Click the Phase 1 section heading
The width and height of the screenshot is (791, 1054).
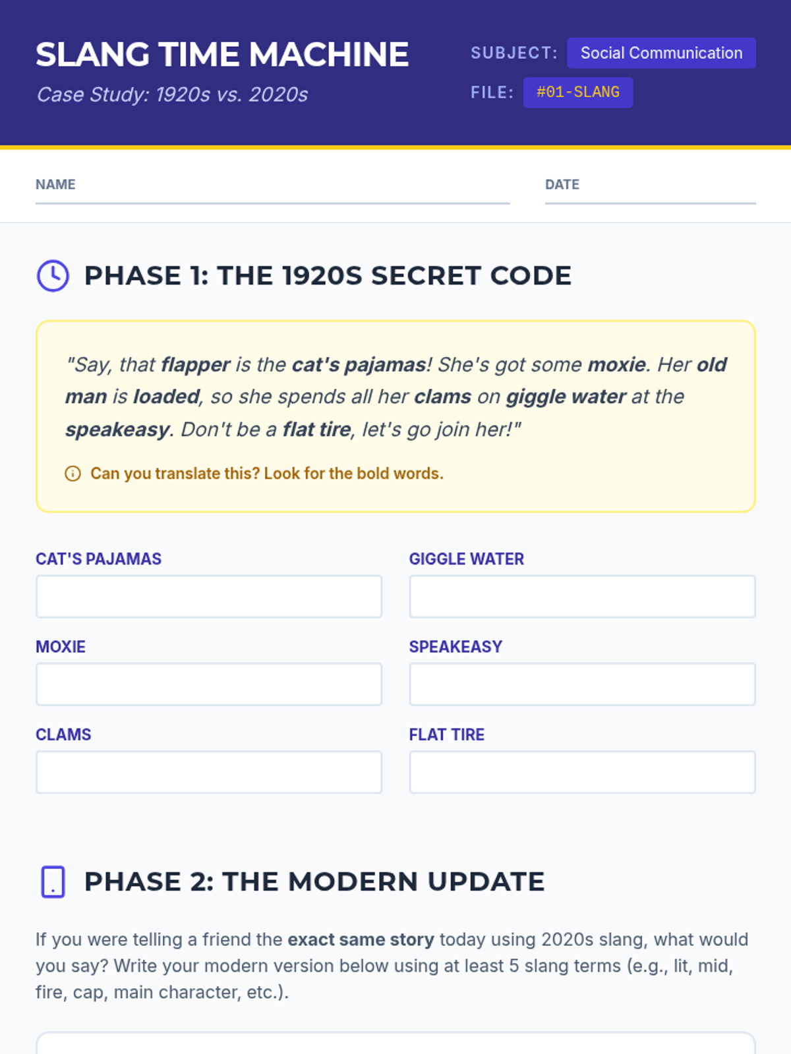(328, 276)
